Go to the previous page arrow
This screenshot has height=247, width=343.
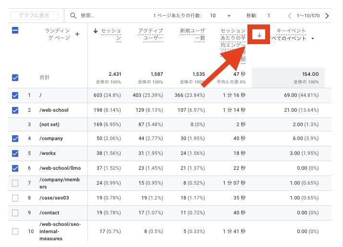(x=290, y=16)
